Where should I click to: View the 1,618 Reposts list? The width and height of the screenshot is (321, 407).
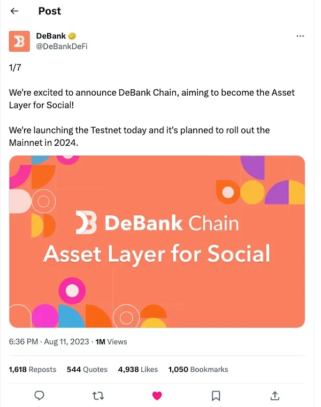click(33, 370)
